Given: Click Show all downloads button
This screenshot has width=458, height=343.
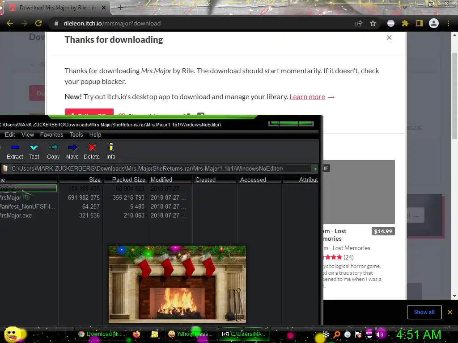Looking at the screenshot, I should pyautogui.click(x=424, y=312).
